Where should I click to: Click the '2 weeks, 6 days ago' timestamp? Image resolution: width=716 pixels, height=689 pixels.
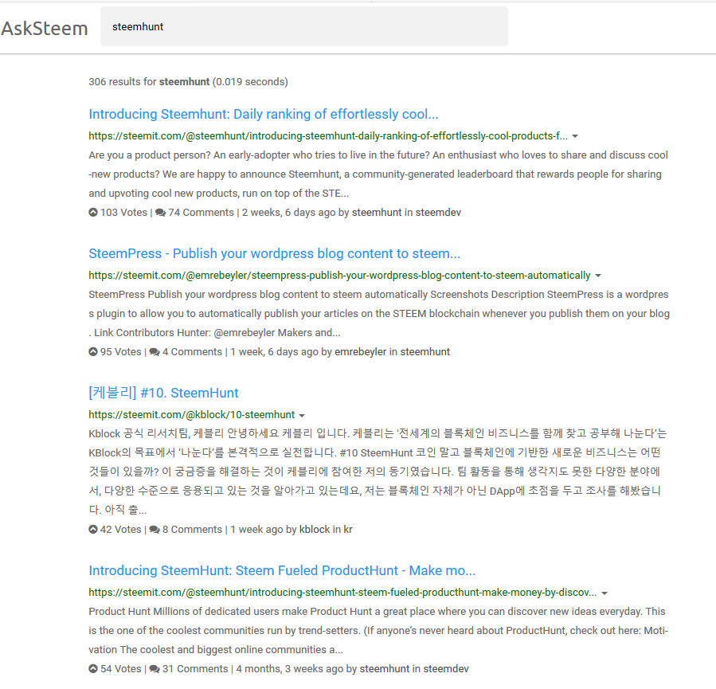(288, 213)
